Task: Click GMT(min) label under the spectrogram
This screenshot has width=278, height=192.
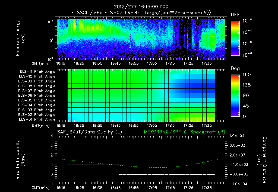Action: (41, 64)
